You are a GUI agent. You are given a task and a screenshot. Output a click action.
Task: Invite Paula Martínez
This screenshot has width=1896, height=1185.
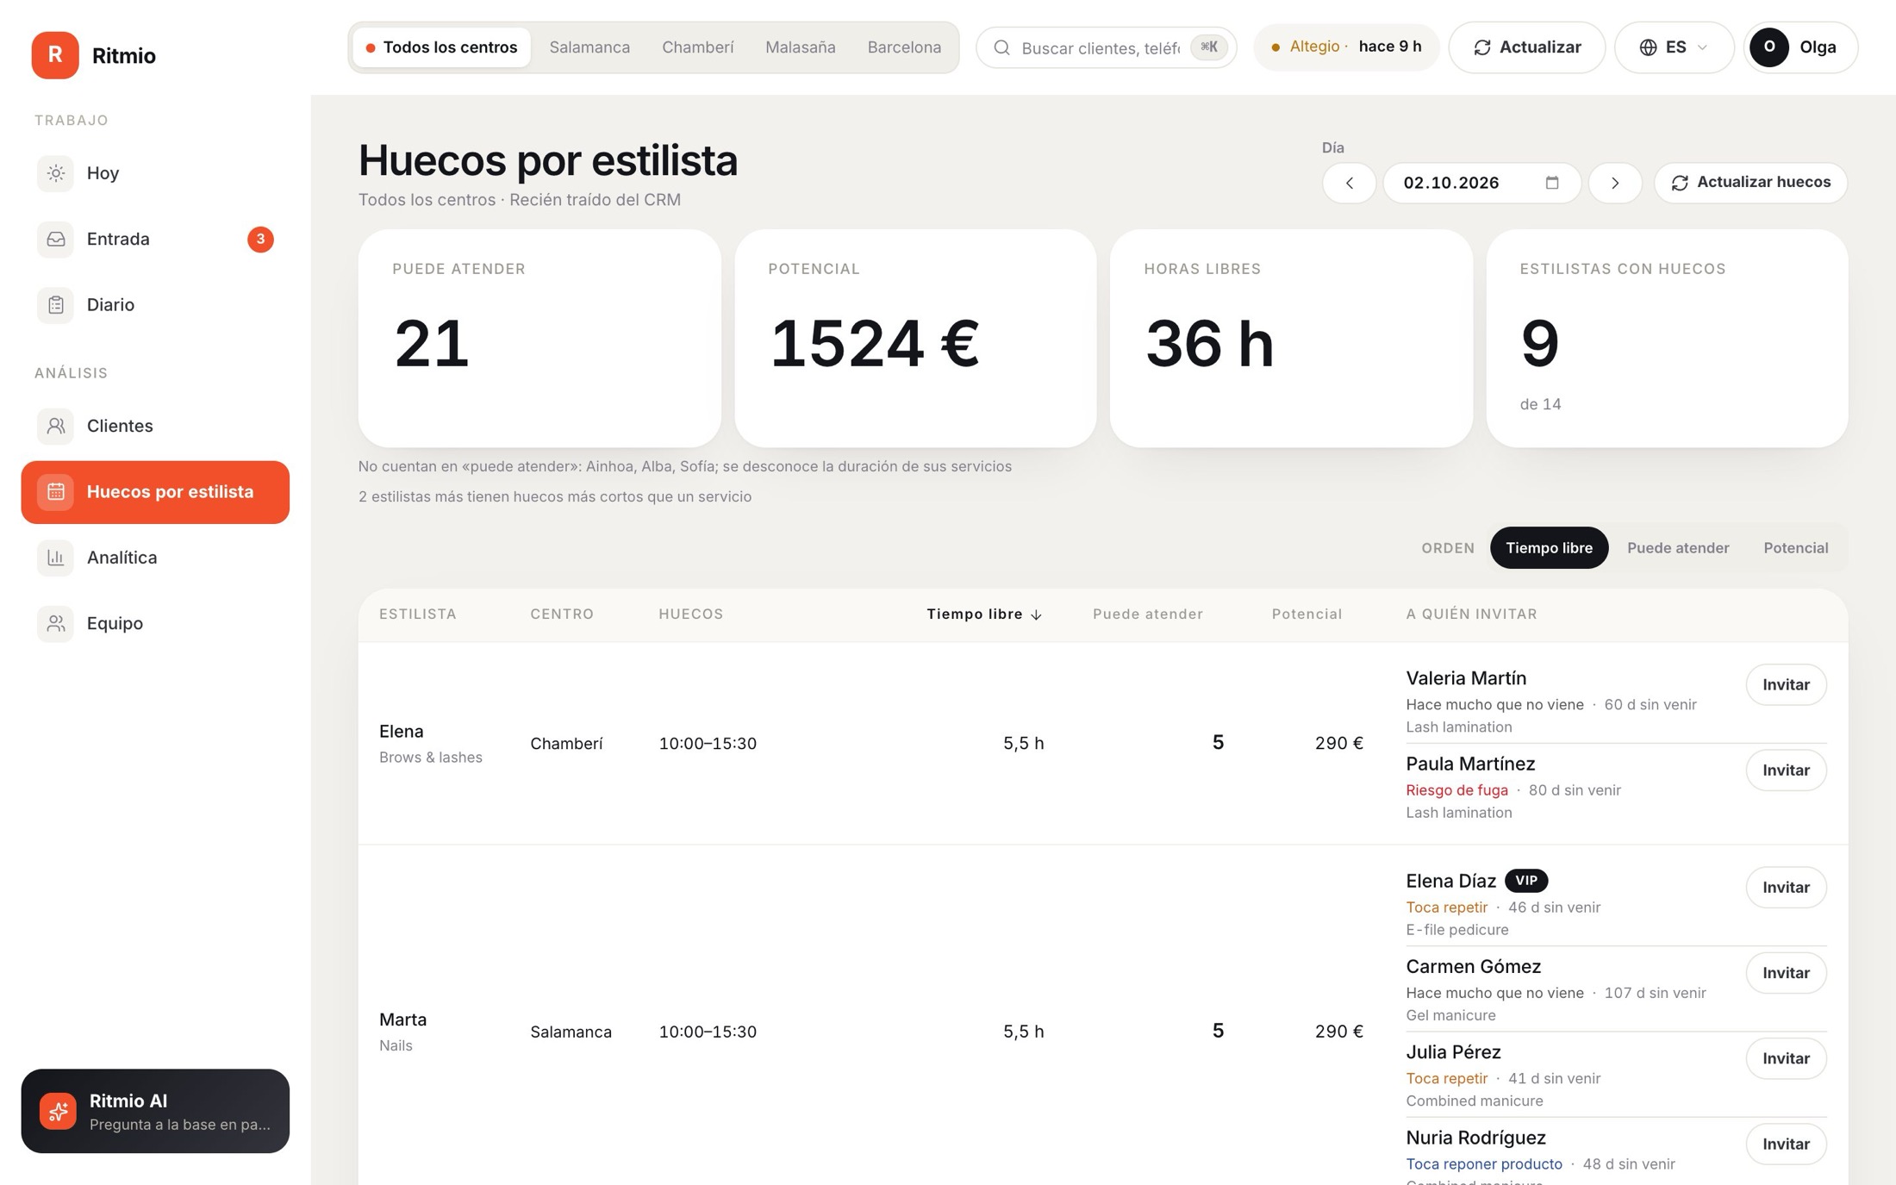coord(1786,770)
